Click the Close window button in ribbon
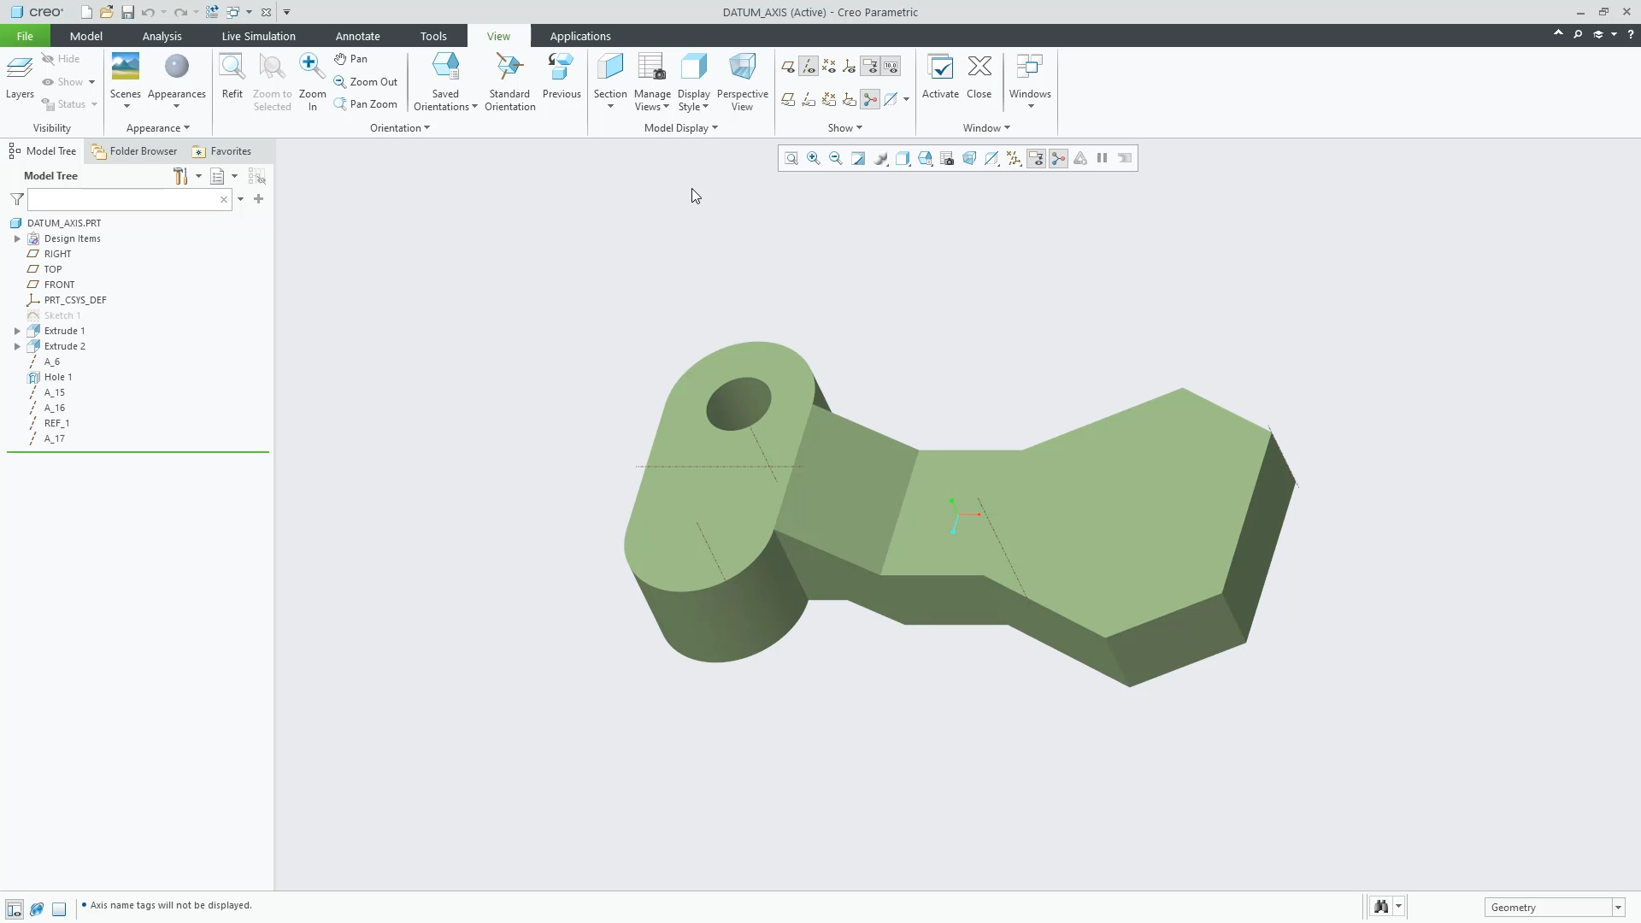Image resolution: width=1641 pixels, height=923 pixels. point(979,77)
